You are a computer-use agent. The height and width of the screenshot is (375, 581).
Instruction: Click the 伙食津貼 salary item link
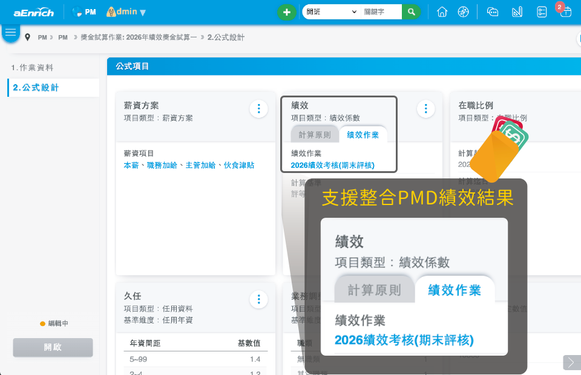click(239, 165)
